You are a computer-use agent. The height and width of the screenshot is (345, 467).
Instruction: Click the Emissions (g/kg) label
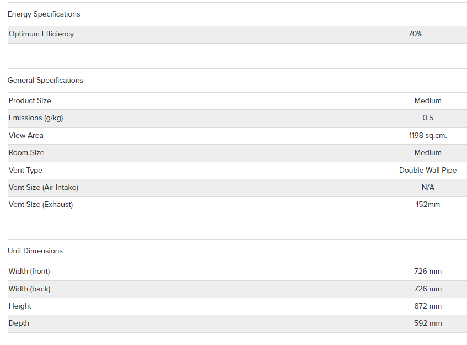point(36,118)
